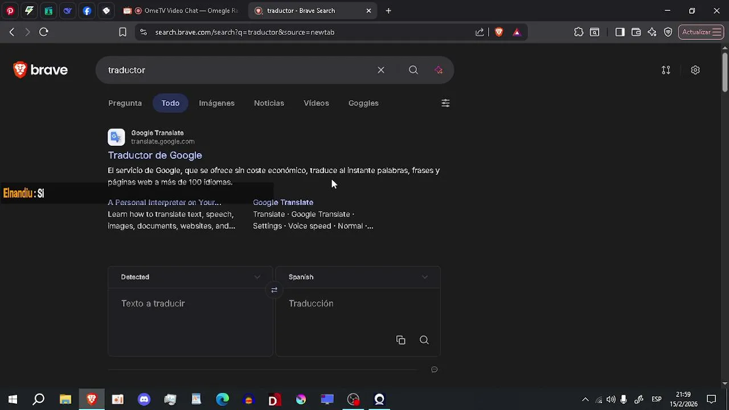Open the browser extensions puzzle icon

click(579, 32)
